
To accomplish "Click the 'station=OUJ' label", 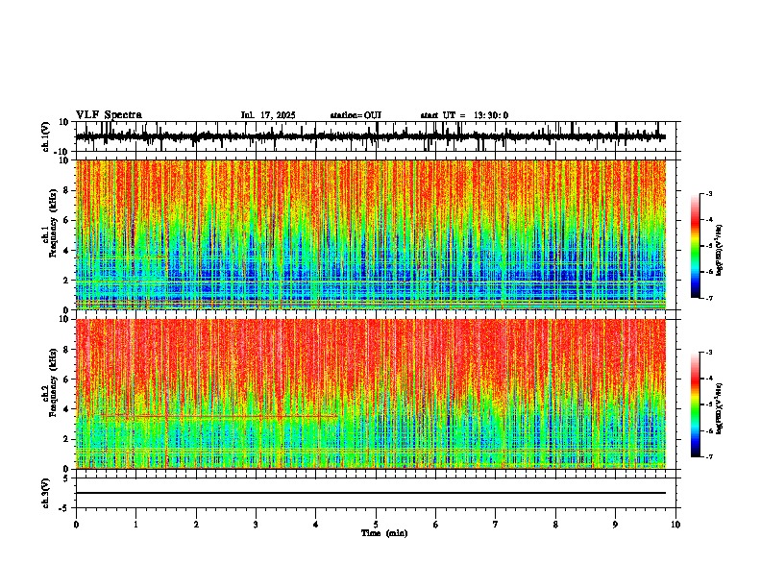I will pyautogui.click(x=356, y=115).
